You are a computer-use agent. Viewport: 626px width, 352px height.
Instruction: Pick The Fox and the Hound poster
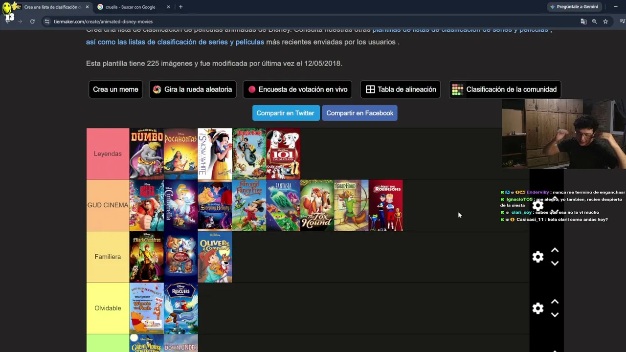pos(317,205)
